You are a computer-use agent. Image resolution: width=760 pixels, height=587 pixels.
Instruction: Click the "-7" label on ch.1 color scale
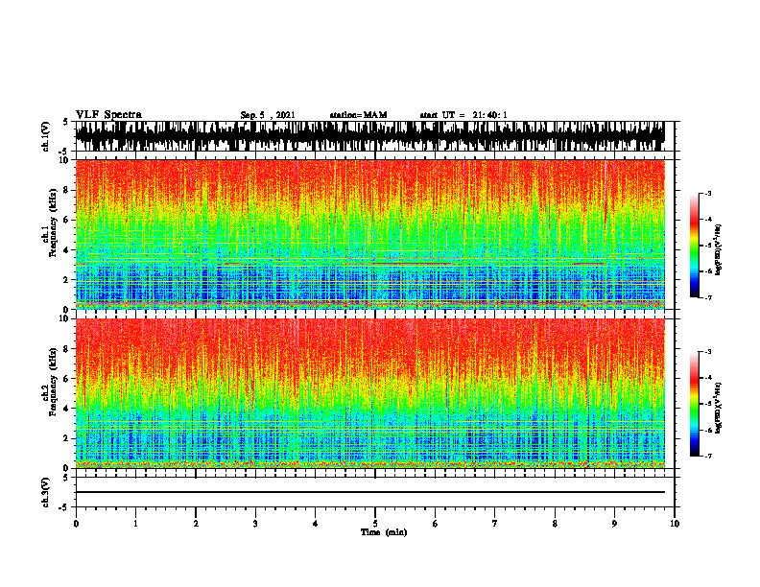[x=708, y=297]
